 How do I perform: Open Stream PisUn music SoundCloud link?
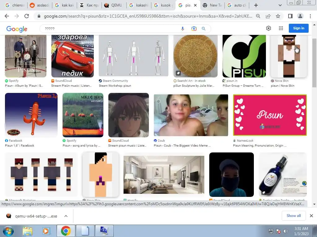72,86
